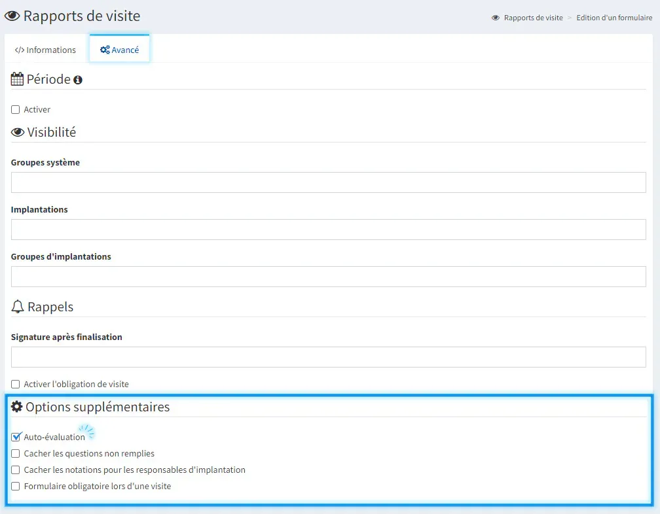Focus the Implantations input field

tap(328, 230)
